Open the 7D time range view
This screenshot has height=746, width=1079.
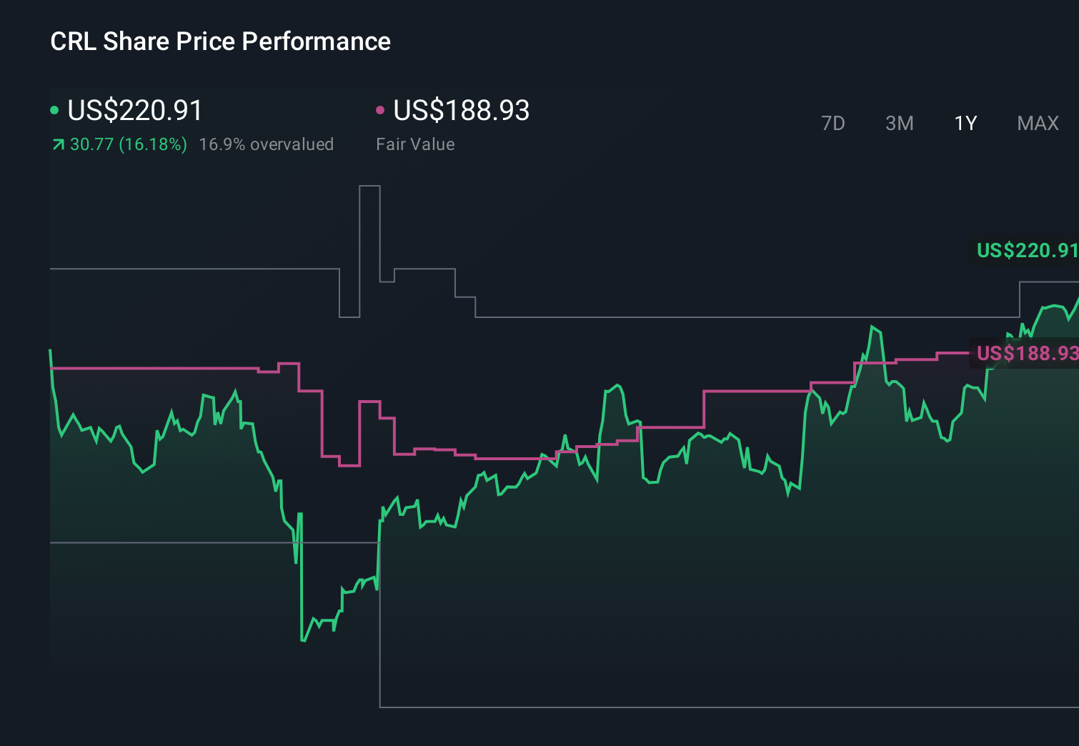point(834,123)
